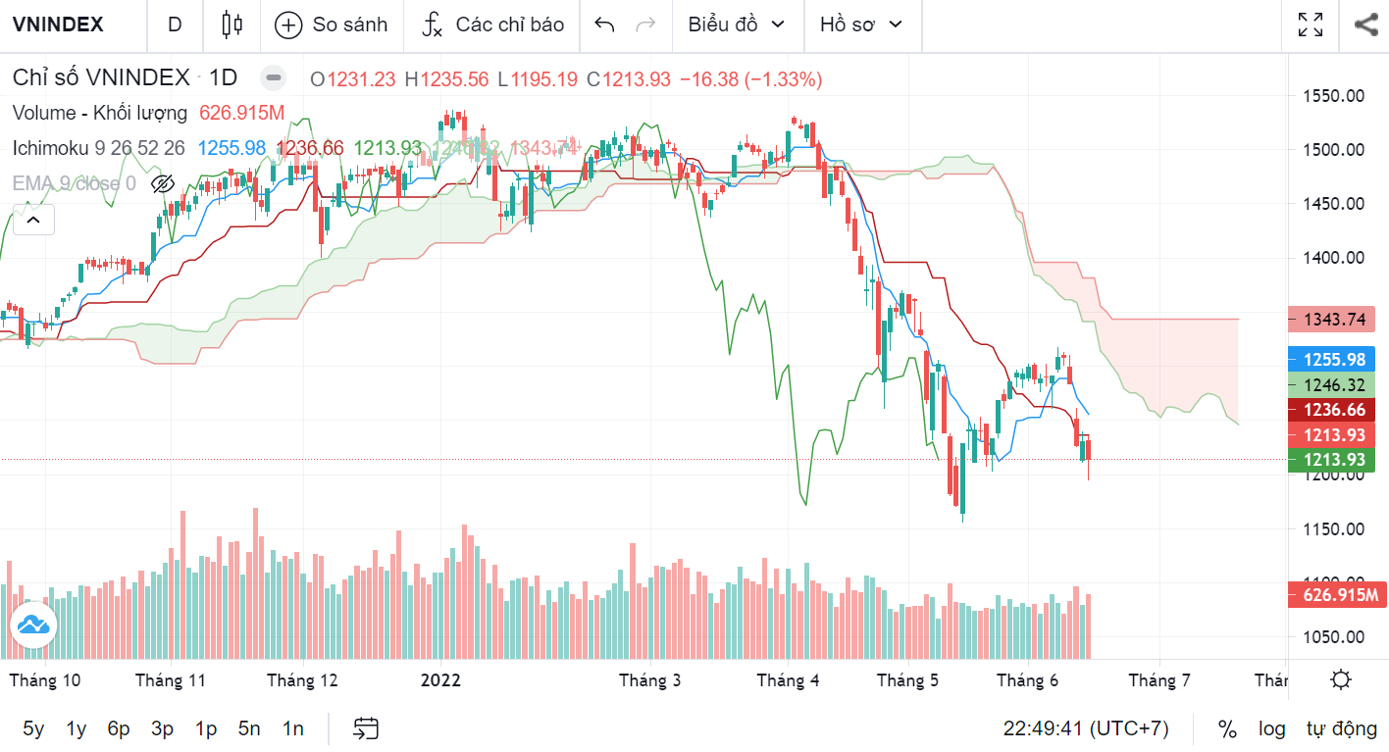
Task: Toggle the percent scale mode
Action: point(1227,728)
